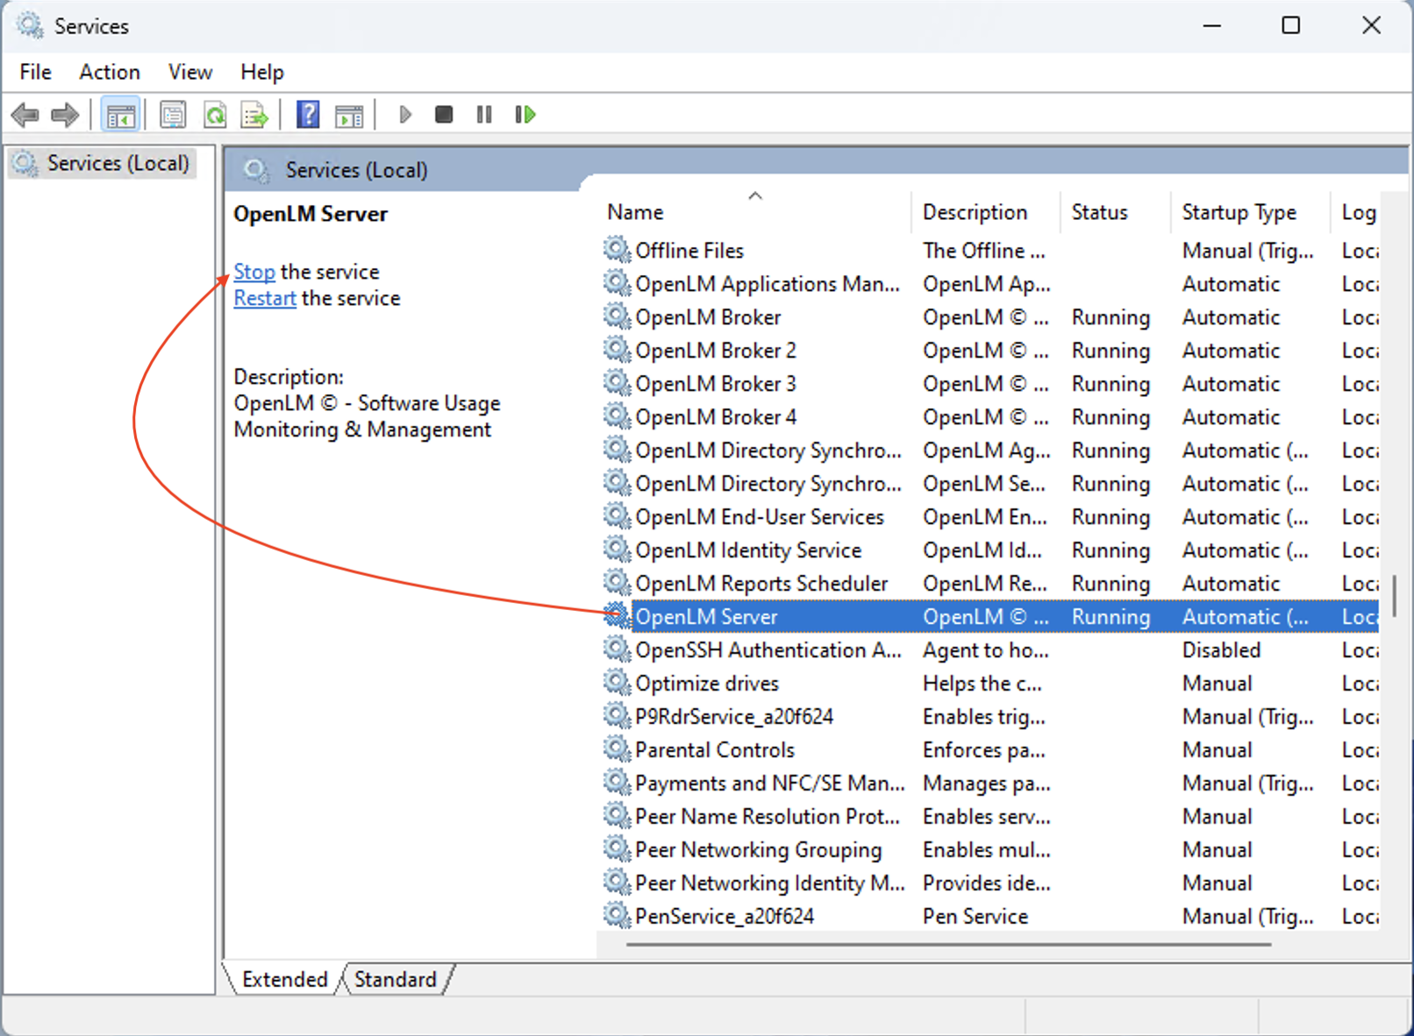1414x1036 pixels.
Task: Sort by the Startup Type column header
Action: coord(1238,212)
